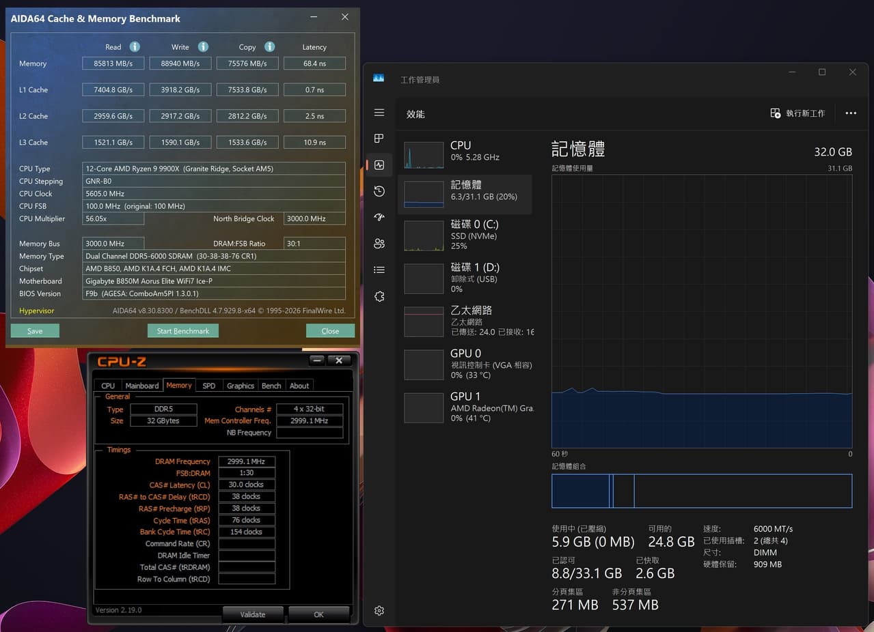Click the Read column info icon
Image resolution: width=874 pixels, height=632 pixels.
point(135,46)
